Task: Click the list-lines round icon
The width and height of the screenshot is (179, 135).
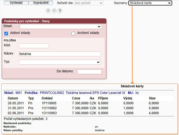Action: (x=48, y=11)
